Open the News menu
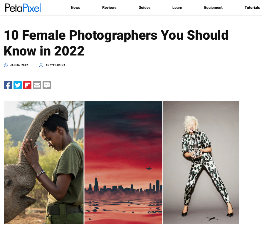Screen dimensions: 262x229 [75, 8]
